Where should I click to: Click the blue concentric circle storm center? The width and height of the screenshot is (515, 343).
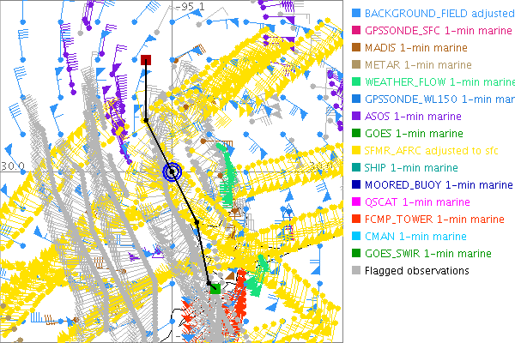(173, 171)
